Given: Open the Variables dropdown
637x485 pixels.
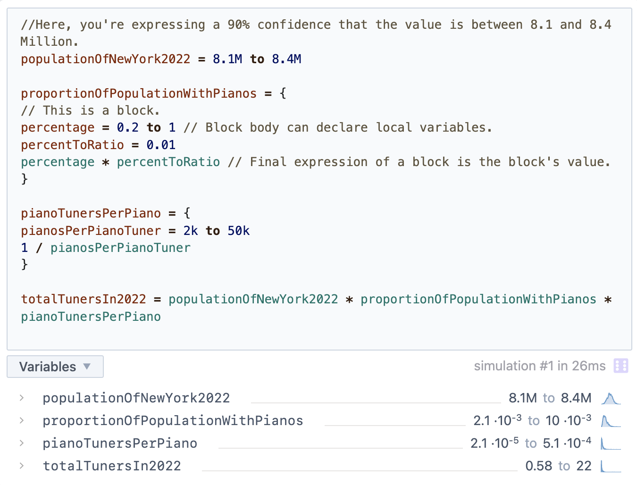Looking at the screenshot, I should pos(55,367).
